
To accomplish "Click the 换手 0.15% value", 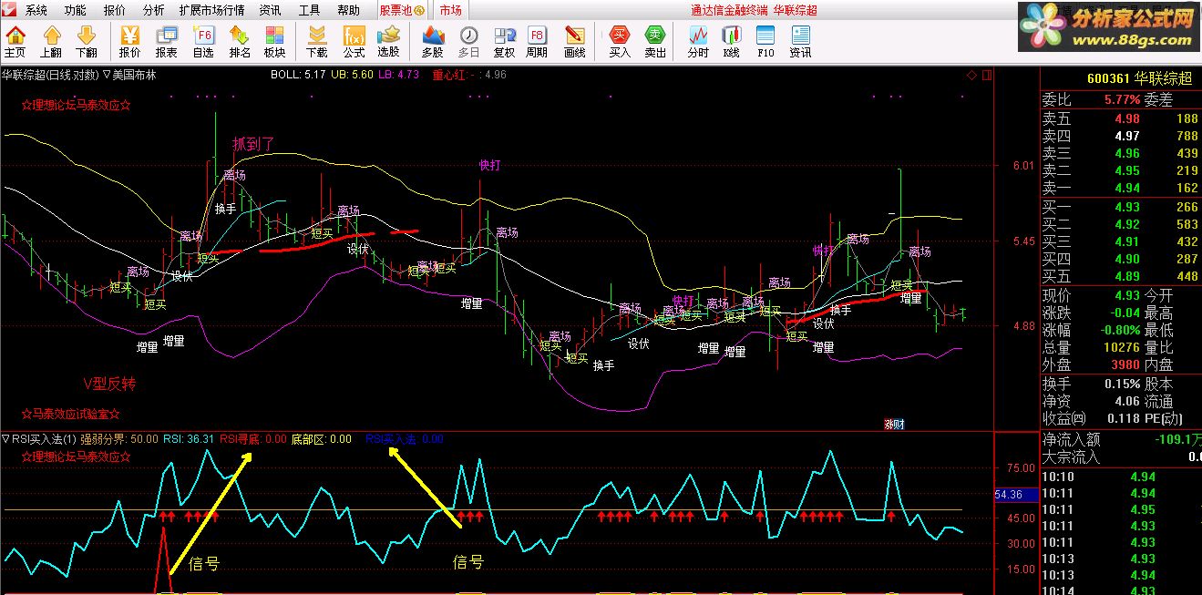I will click(1122, 384).
